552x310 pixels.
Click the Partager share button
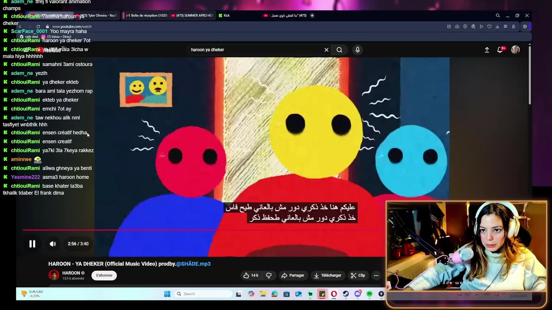pos(293,276)
